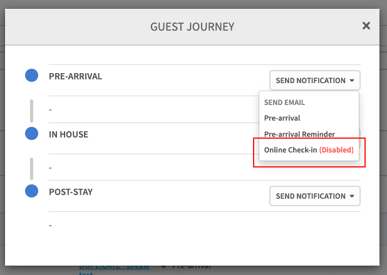The width and height of the screenshot is (387, 275).
Task: Open the DUPLICATE link behind the dialog
Action: (115, 267)
